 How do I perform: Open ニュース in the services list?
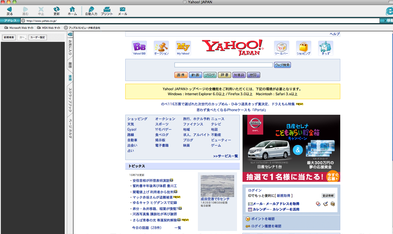(x=218, y=119)
